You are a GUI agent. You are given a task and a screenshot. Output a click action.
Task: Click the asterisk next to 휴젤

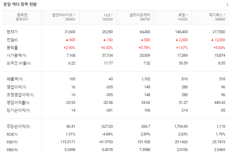click(187, 15)
